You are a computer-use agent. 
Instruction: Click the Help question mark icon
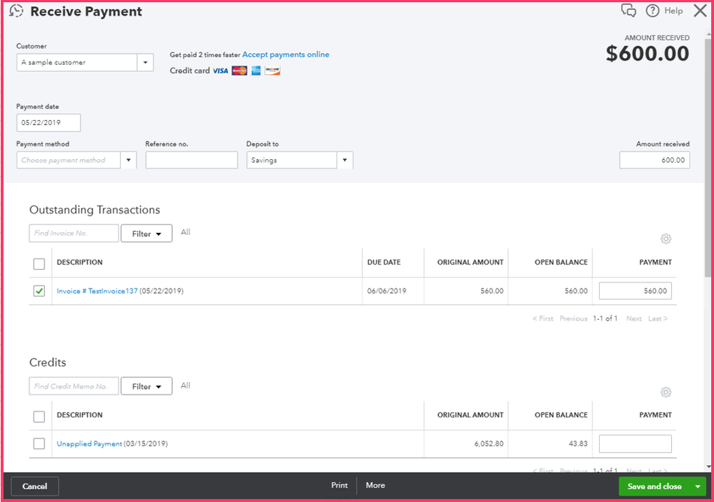pyautogui.click(x=652, y=11)
